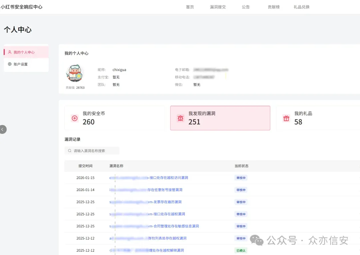
Task: Select 我的个人中心 in sidebar
Action: point(26,52)
